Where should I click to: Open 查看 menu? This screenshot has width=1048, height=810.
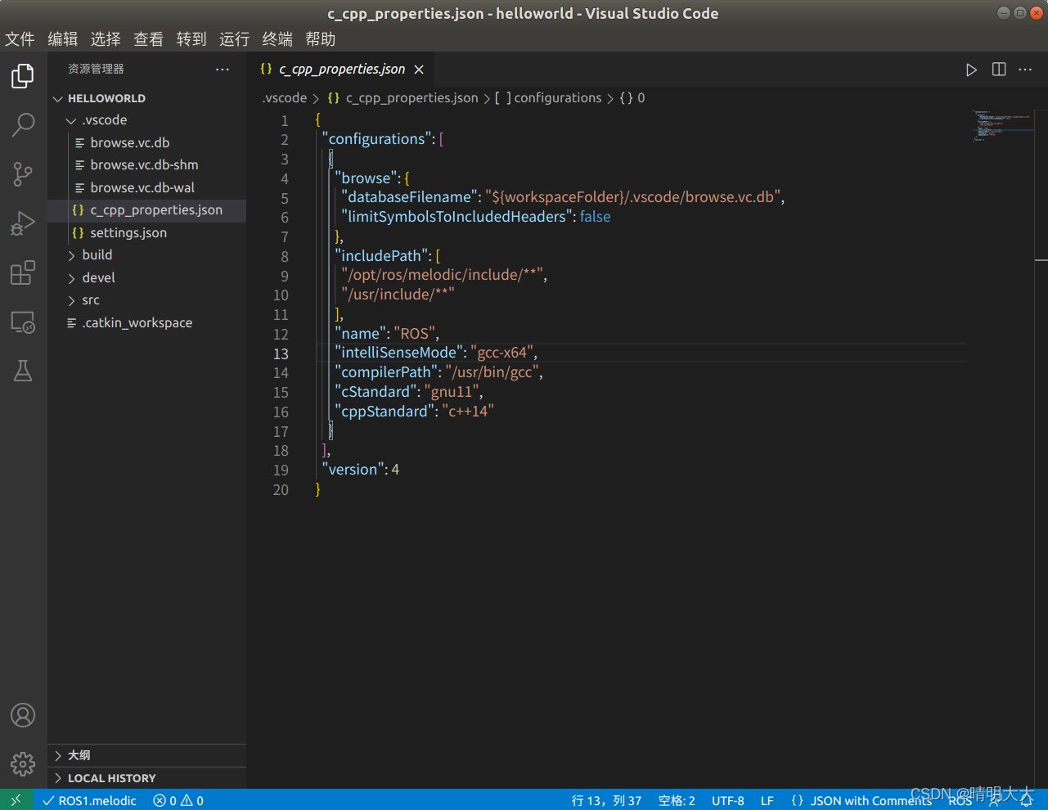pyautogui.click(x=149, y=39)
